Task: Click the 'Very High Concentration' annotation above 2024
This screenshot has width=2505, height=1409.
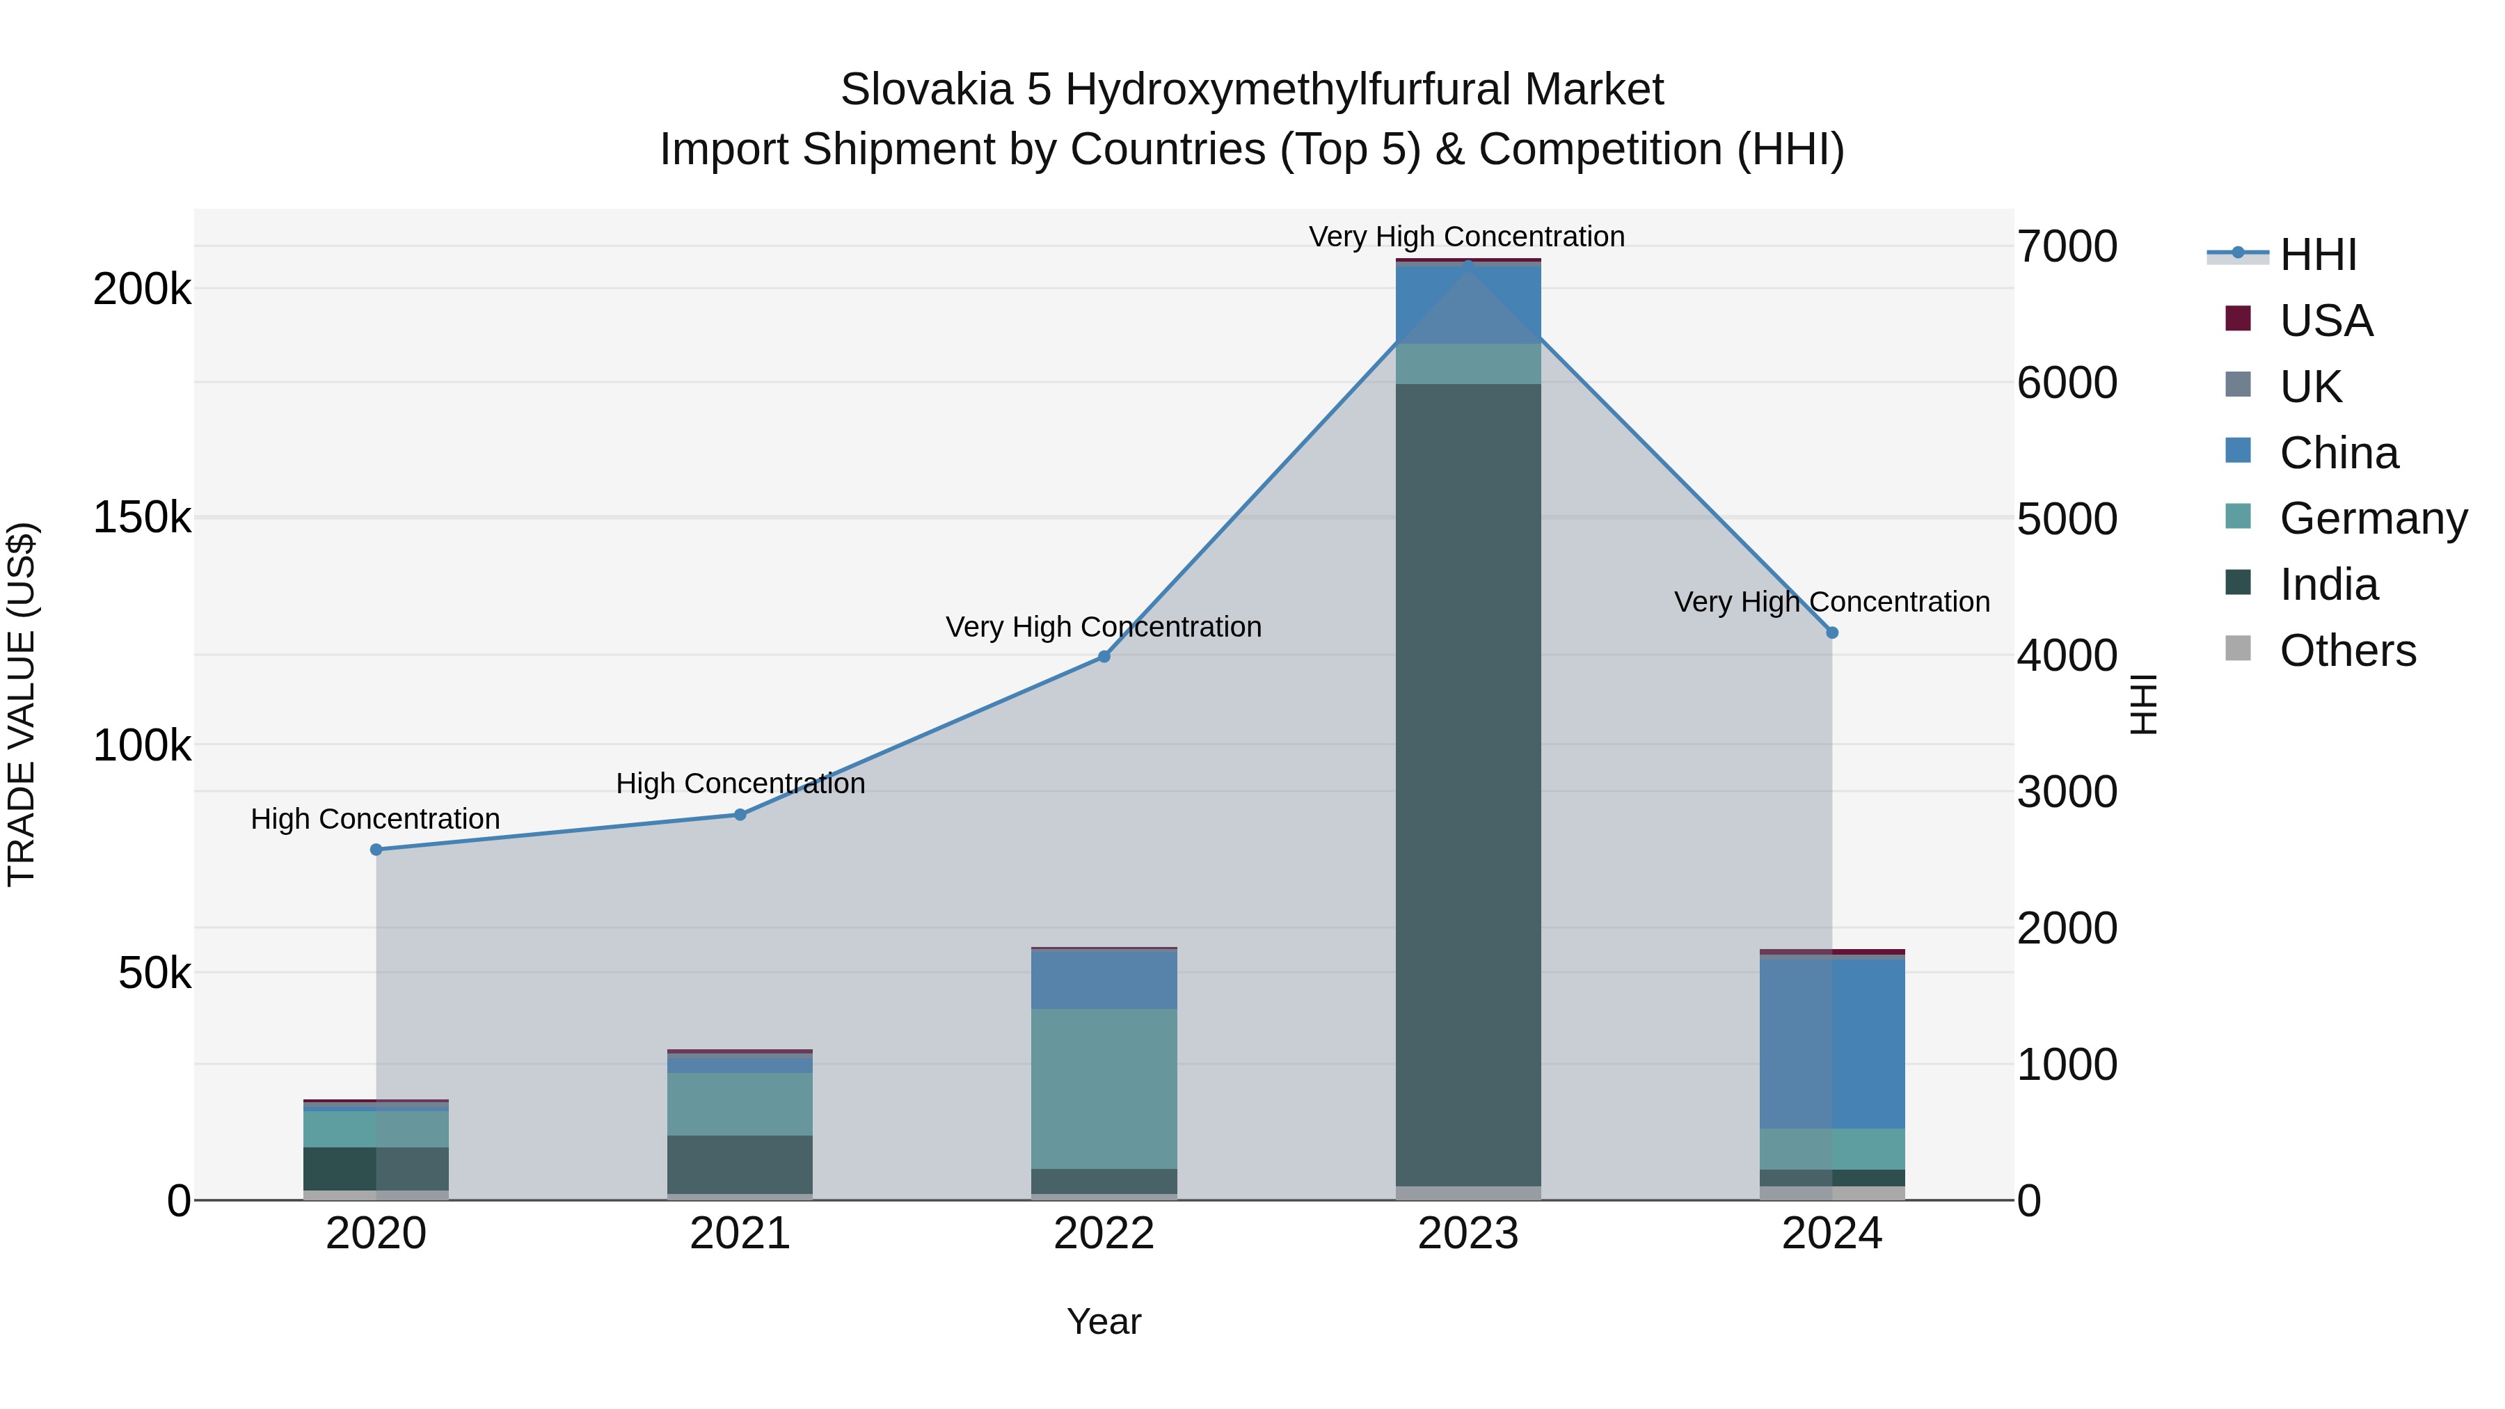Action: coord(1832,603)
